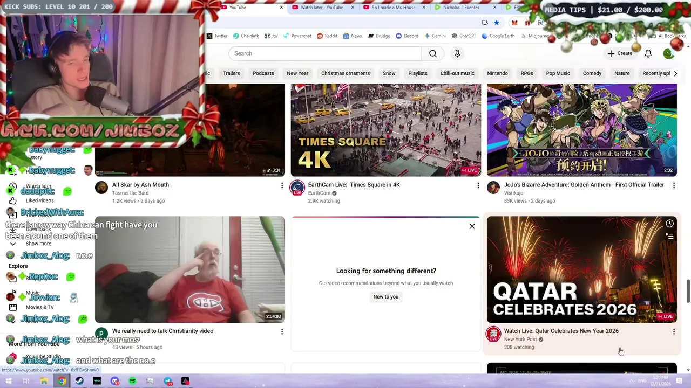Image resolution: width=691 pixels, height=388 pixels.
Task: Open Gemini bookmark
Action: pyautogui.click(x=435, y=36)
